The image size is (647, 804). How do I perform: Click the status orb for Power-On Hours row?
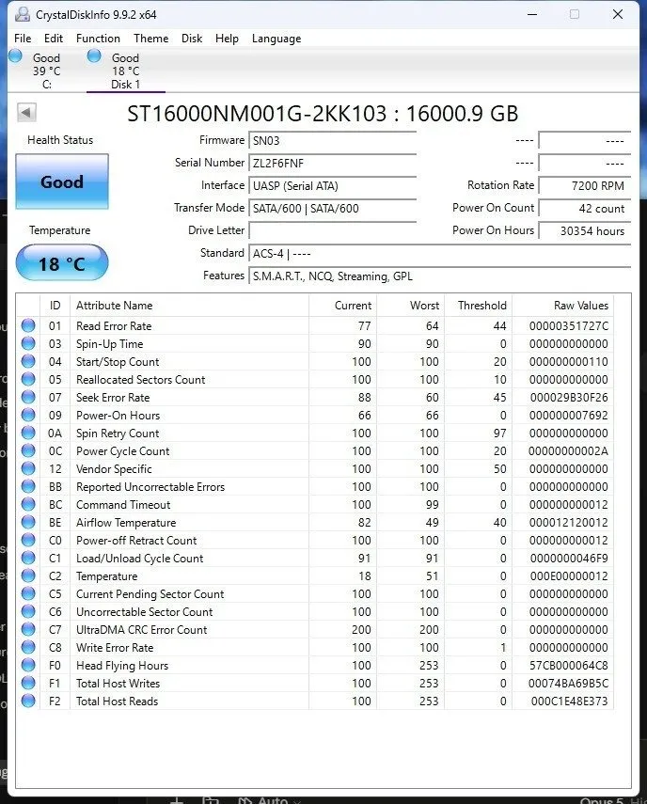pyautogui.click(x=28, y=415)
